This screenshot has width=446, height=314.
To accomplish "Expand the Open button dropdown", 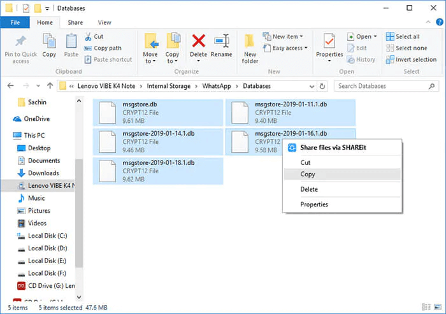I will [375, 36].
